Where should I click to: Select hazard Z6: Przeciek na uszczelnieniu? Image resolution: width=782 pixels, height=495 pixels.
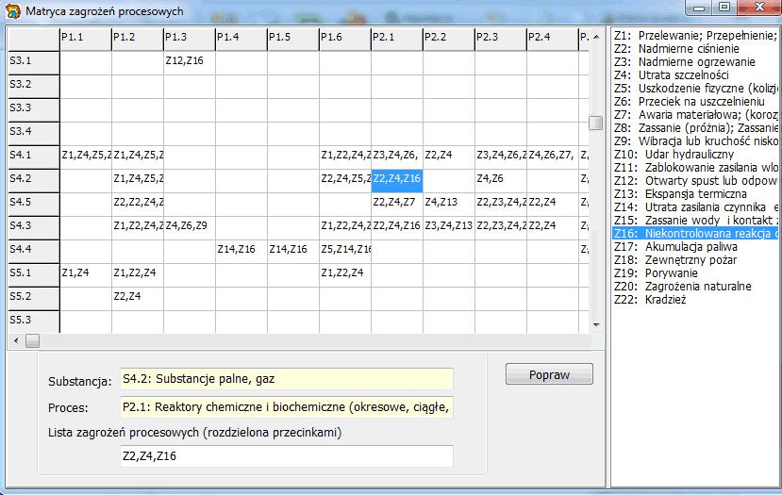click(x=695, y=102)
